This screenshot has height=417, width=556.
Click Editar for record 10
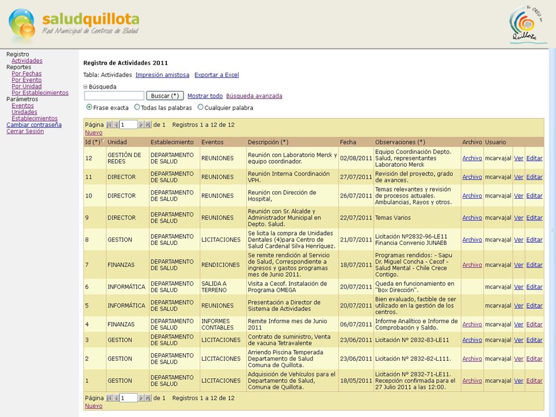pyautogui.click(x=535, y=196)
